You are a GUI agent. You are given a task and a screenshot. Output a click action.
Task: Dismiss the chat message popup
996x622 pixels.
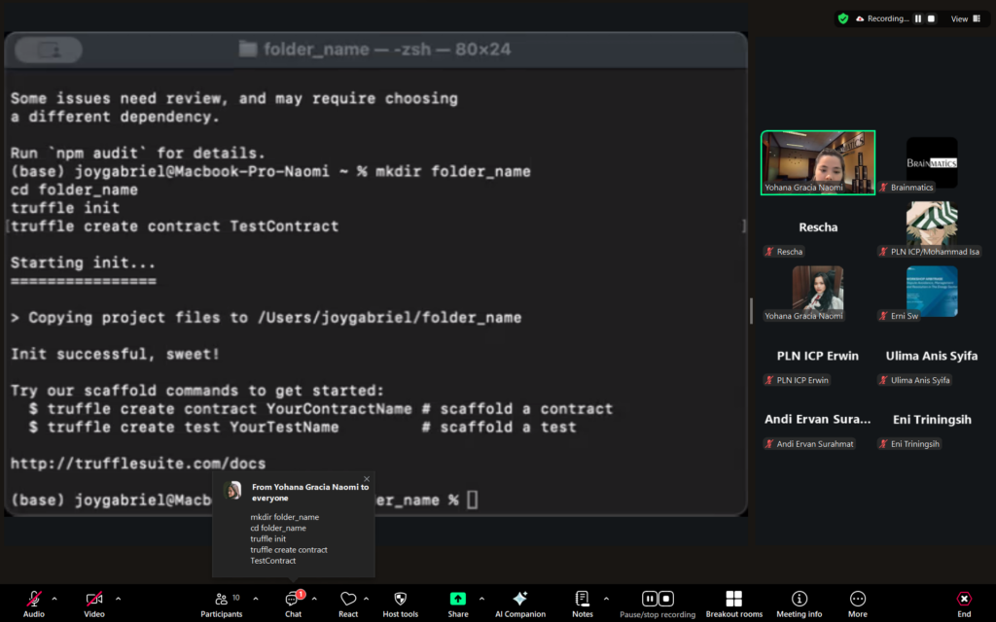point(367,478)
